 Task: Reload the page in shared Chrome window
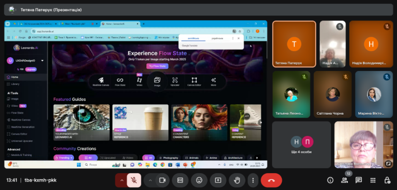[20, 31]
